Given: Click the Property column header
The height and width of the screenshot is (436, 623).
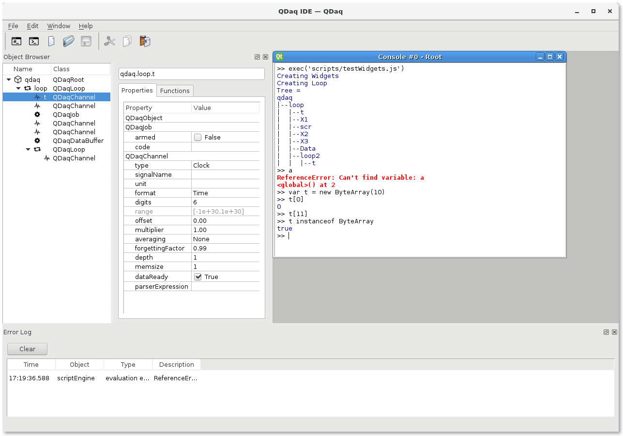Looking at the screenshot, I should click(158, 108).
